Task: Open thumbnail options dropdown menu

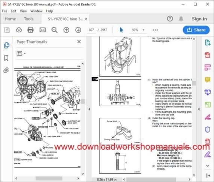Action: pos(21,53)
